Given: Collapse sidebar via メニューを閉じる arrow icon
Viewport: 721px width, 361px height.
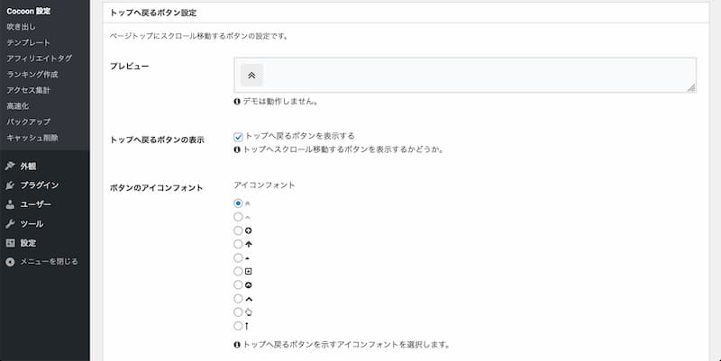Looking at the screenshot, I should (x=10, y=262).
